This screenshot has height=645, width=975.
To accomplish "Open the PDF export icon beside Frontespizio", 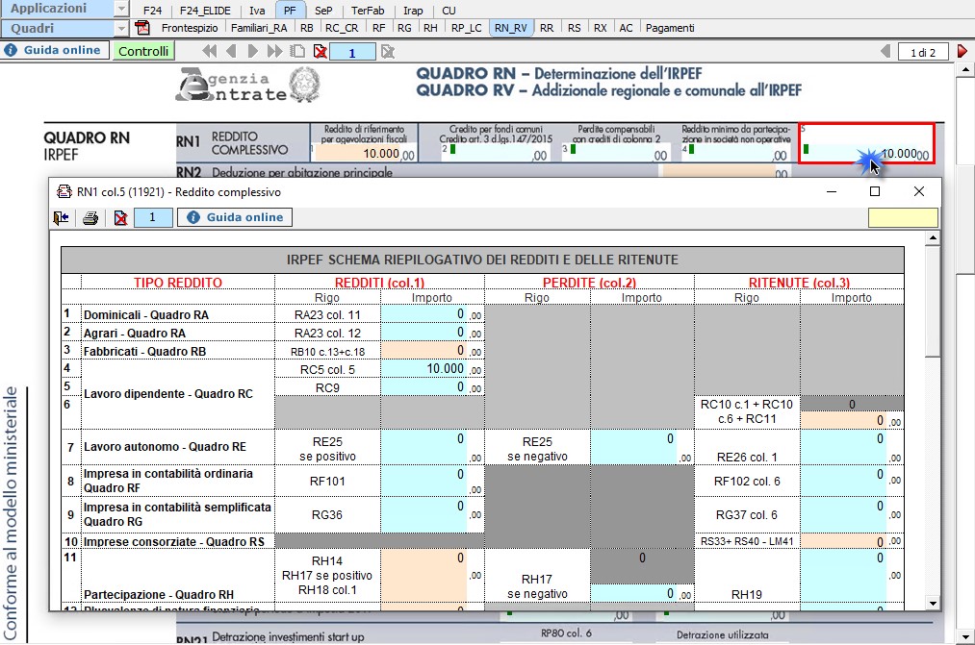I will 142,28.
